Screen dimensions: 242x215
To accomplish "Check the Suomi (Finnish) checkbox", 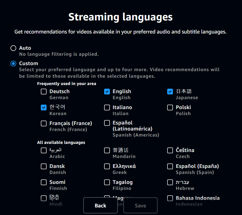I will pyautogui.click(x=44, y=182).
